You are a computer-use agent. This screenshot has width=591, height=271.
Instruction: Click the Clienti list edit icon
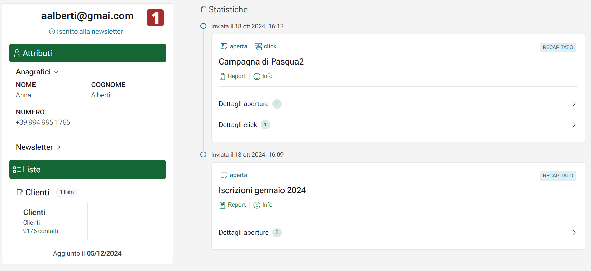tap(20, 192)
